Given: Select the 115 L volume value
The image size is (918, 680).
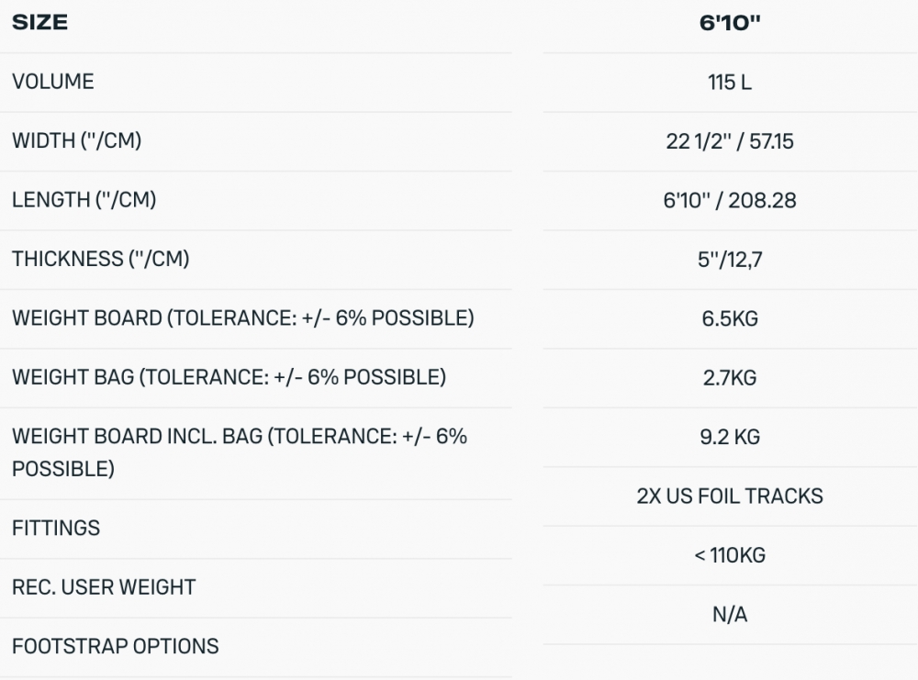Looking at the screenshot, I should [730, 83].
